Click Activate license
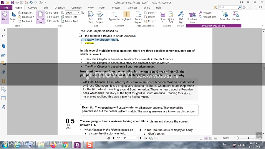This screenshot has width=265, height=149. point(205,13)
